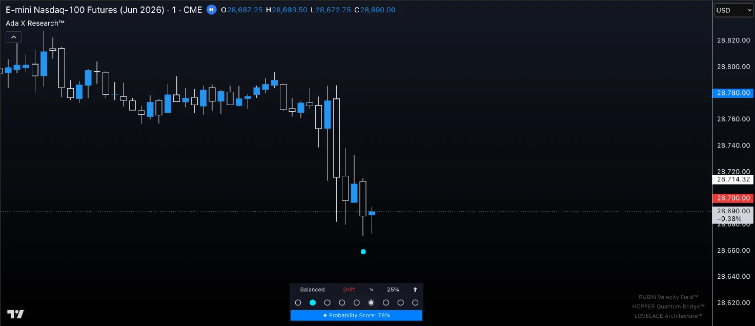Click the E-mini Nasdaq-100 Futures symbol title
755x326 pixels.
pyautogui.click(x=86, y=10)
